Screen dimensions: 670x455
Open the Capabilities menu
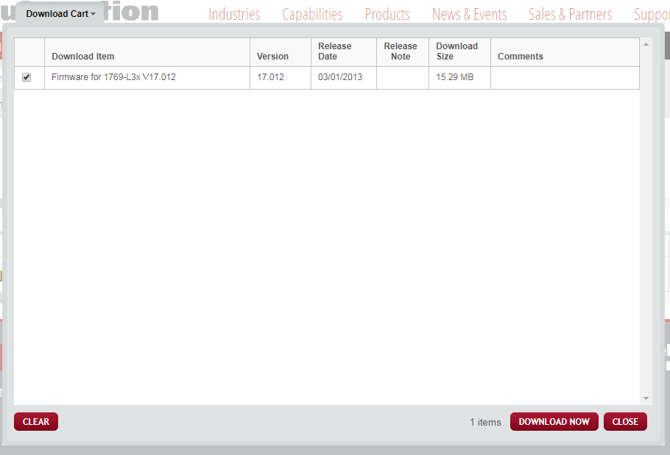[x=312, y=15]
